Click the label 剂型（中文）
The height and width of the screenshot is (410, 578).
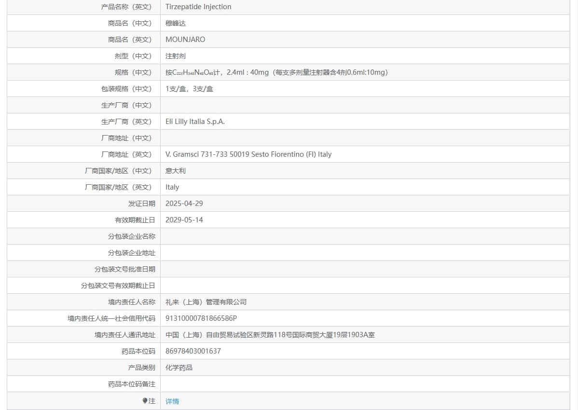point(133,56)
